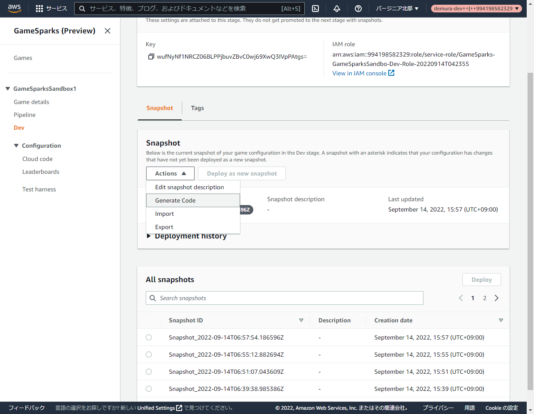Open View in IAM console link

[x=360, y=73]
